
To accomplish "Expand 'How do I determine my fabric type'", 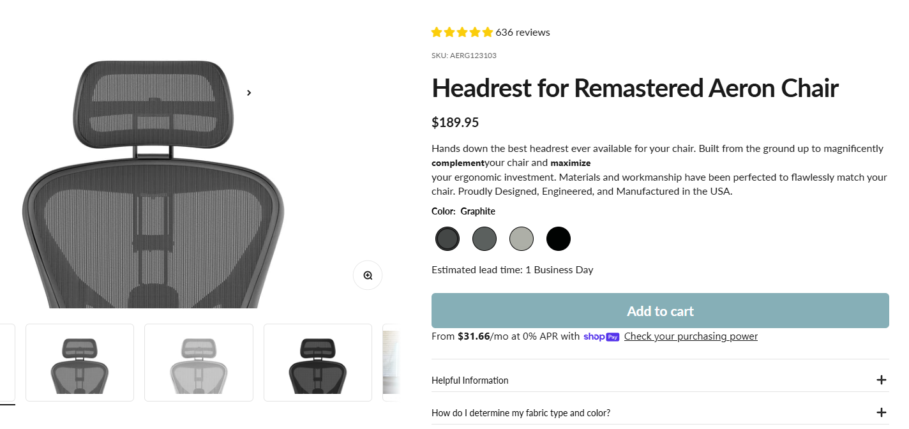I will (x=521, y=413).
